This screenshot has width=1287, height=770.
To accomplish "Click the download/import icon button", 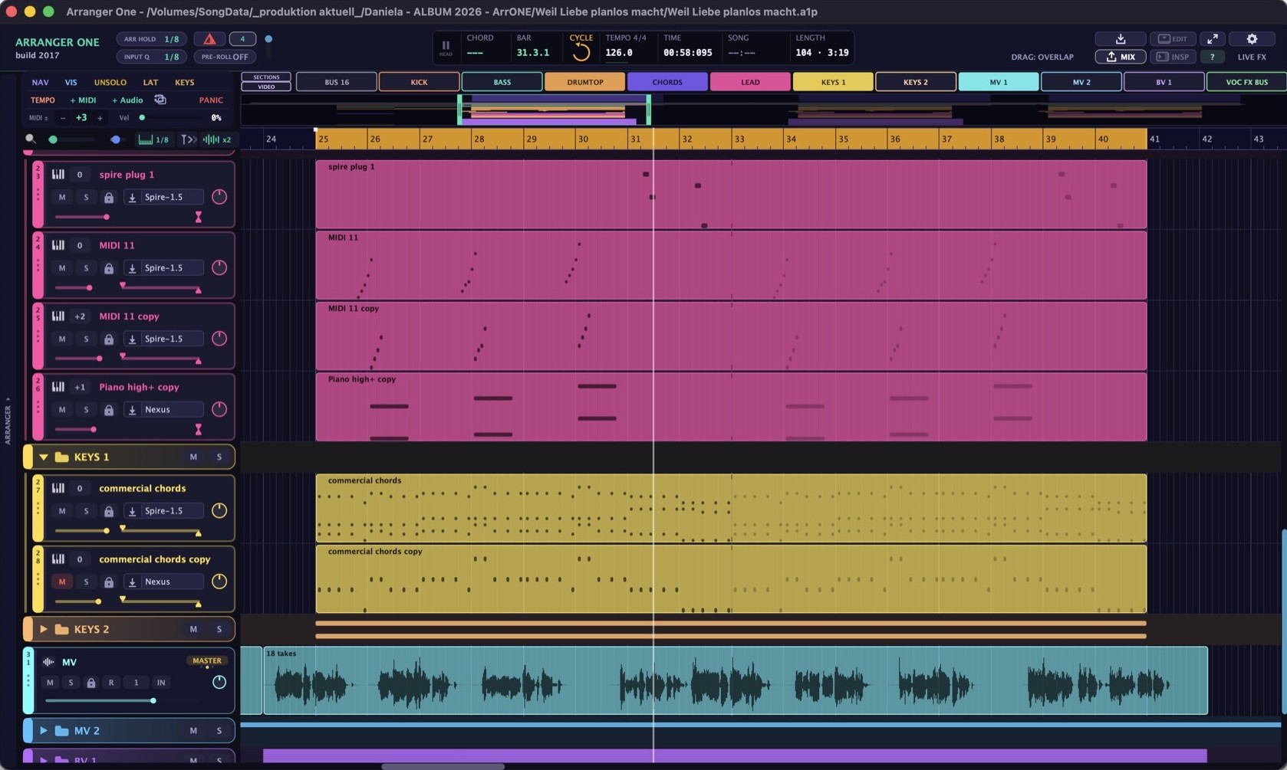I will [x=1121, y=39].
